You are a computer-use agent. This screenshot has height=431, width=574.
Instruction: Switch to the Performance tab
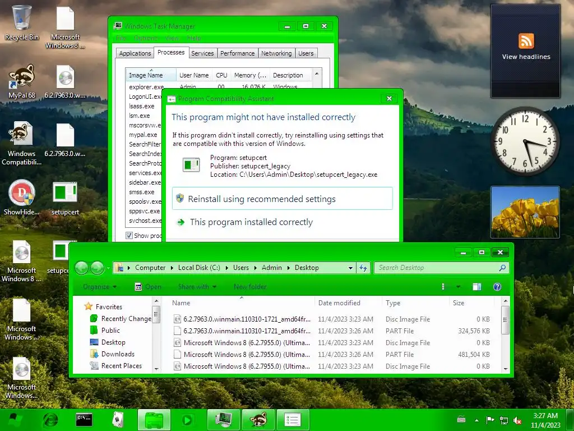237,53
